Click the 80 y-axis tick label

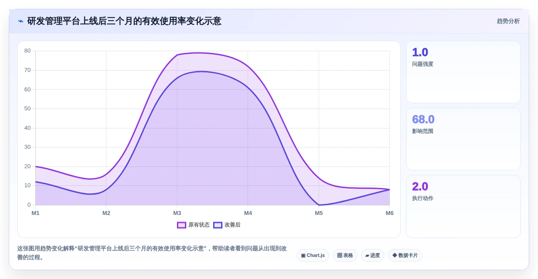click(27, 51)
